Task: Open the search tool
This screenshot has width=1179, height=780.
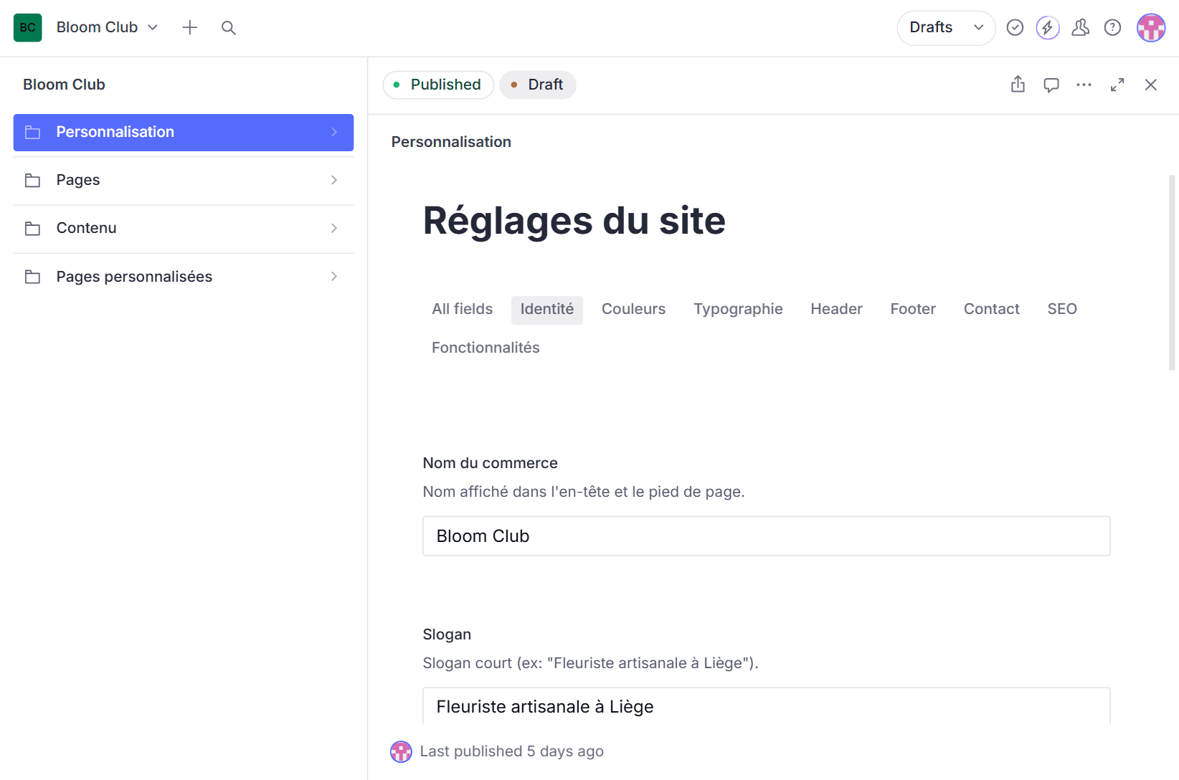Action: pyautogui.click(x=228, y=27)
